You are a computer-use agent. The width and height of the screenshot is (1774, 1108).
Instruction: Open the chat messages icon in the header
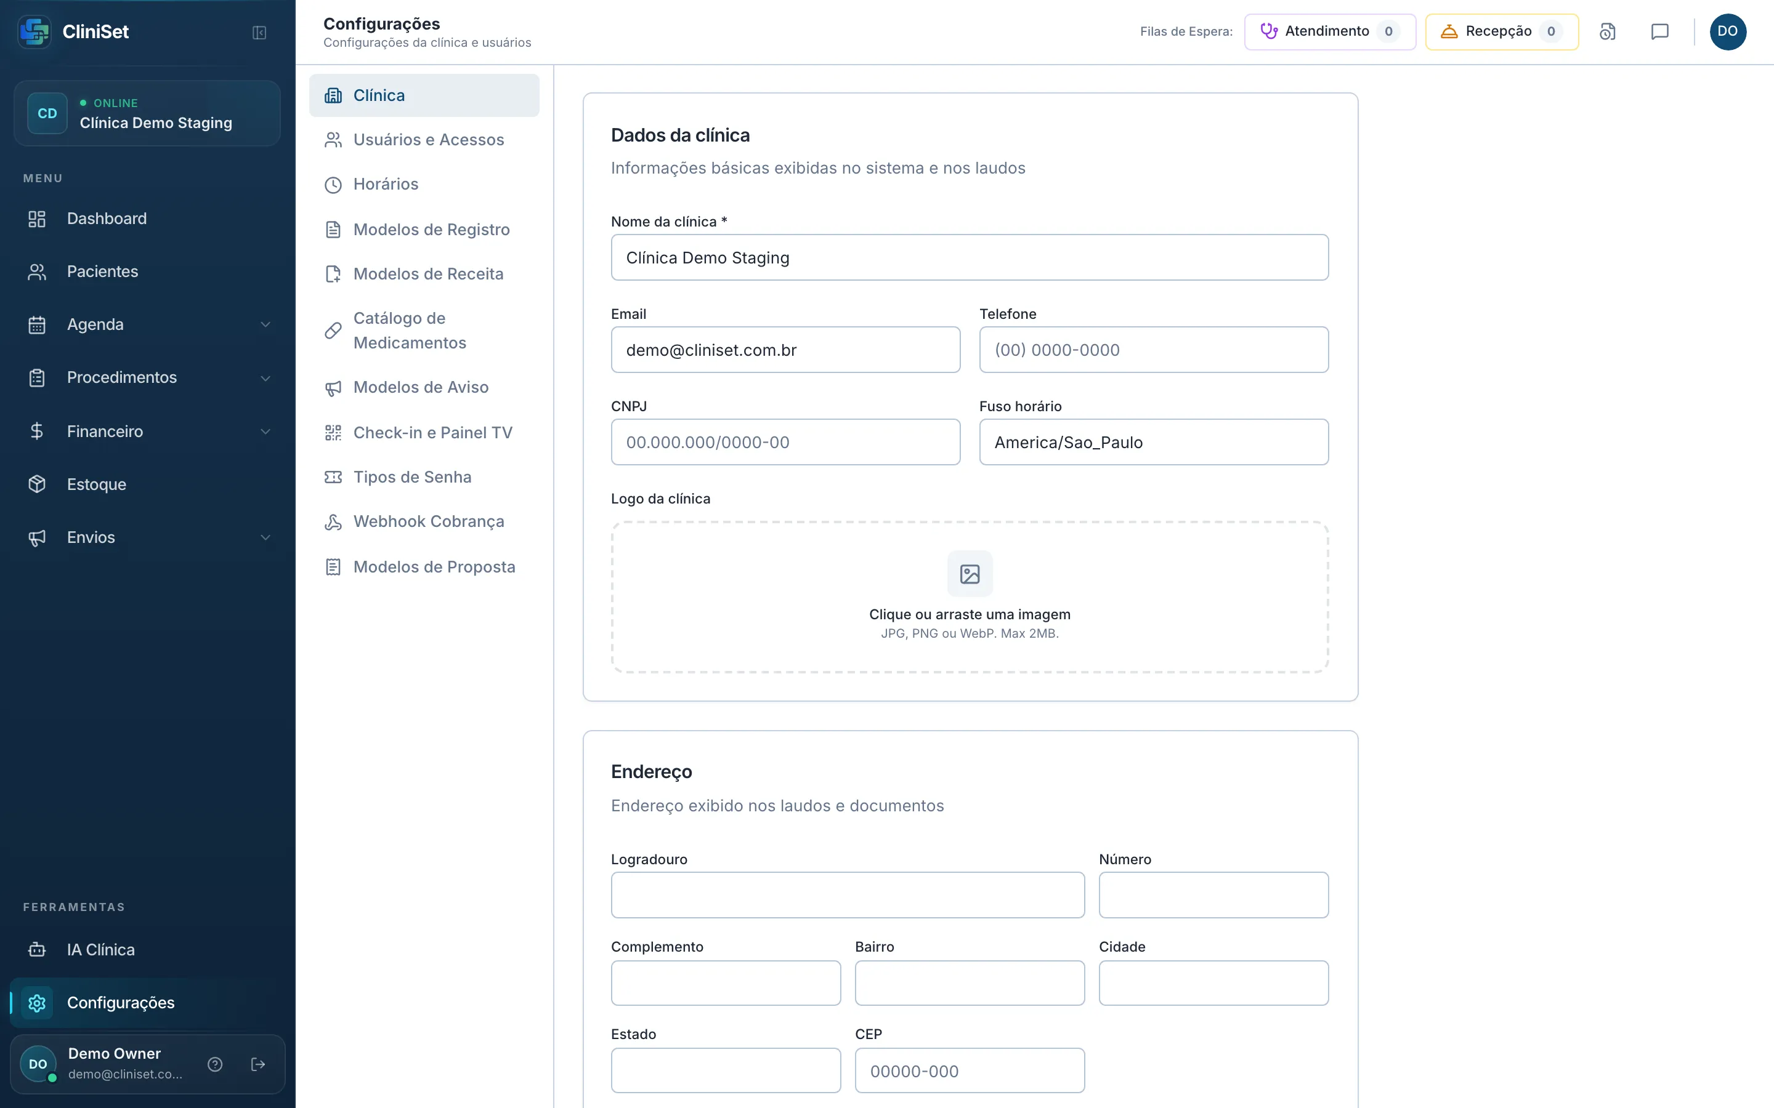(1659, 31)
